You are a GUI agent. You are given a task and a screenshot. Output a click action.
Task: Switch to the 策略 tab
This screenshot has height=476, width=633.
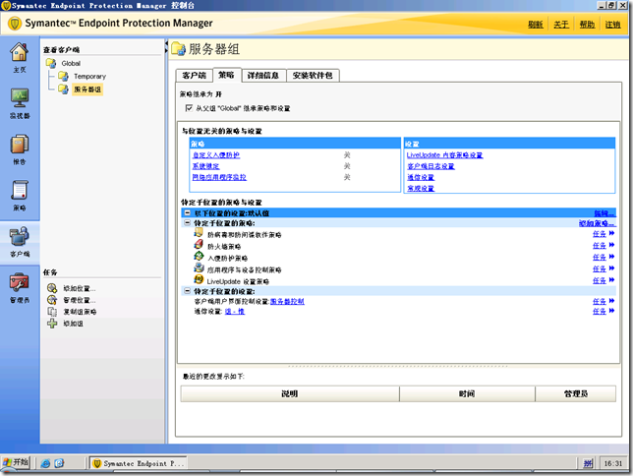(226, 75)
